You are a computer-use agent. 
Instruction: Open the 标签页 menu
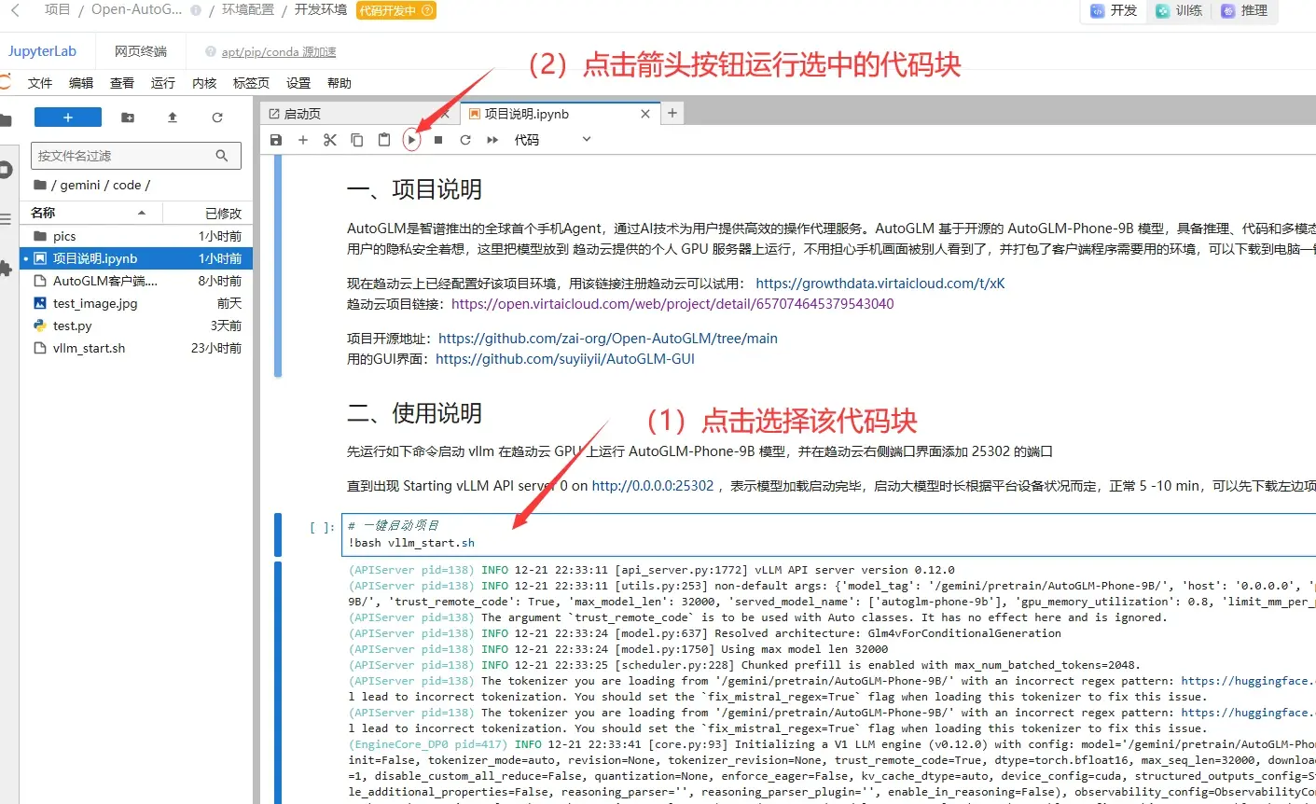[251, 83]
